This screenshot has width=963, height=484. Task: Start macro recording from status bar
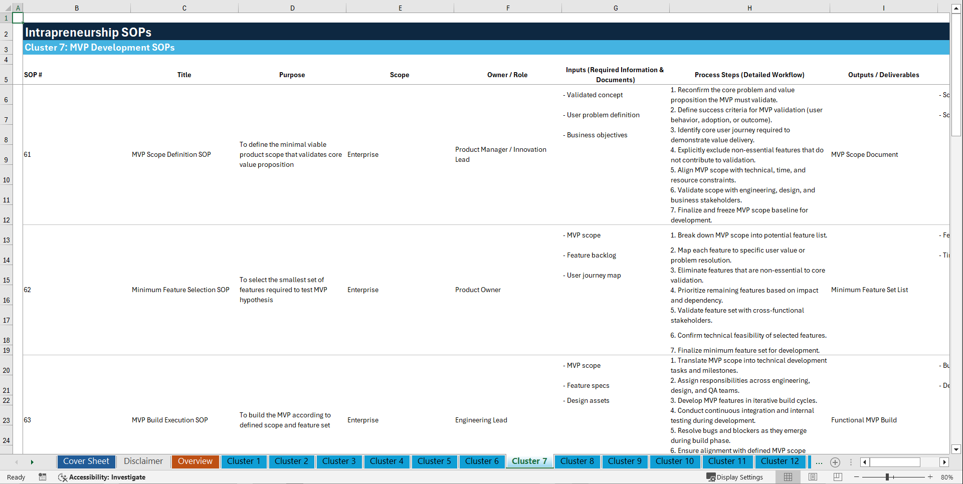(43, 477)
